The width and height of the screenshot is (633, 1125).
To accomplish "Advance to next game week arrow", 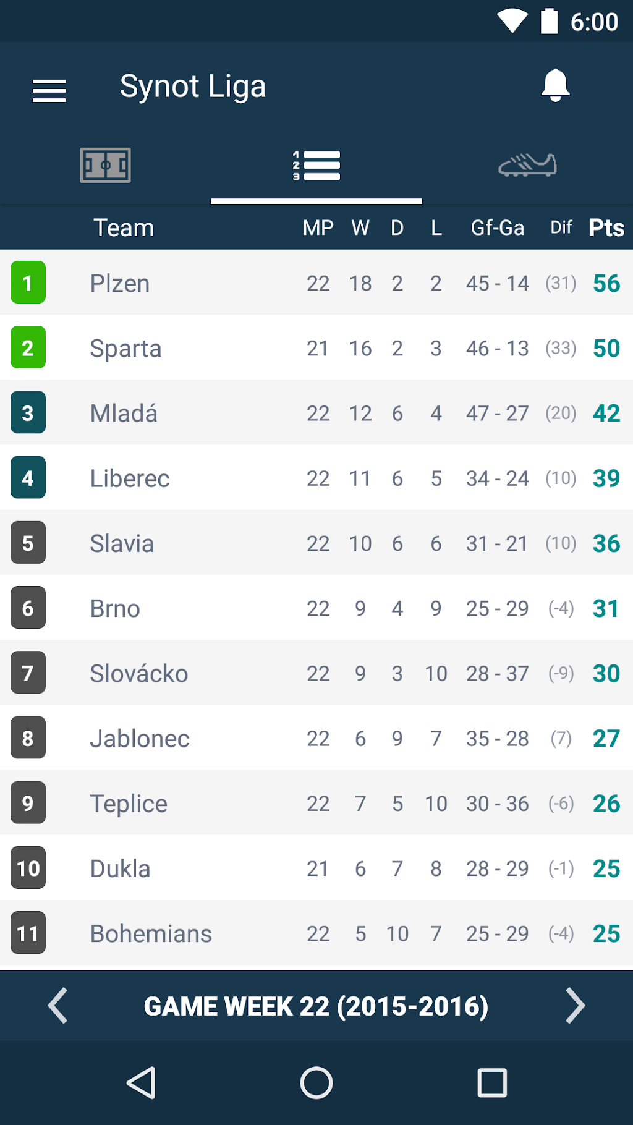I will tap(574, 1006).
